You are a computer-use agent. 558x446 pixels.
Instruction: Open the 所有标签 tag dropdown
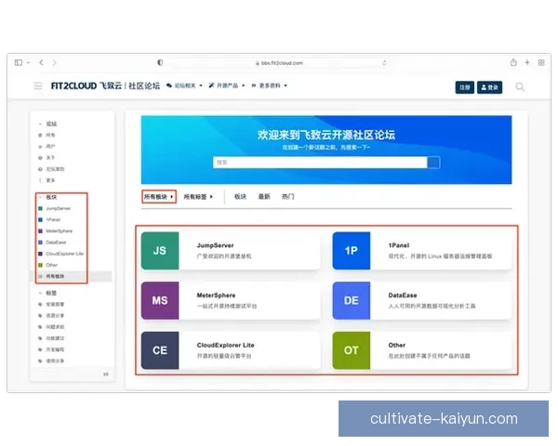[198, 197]
